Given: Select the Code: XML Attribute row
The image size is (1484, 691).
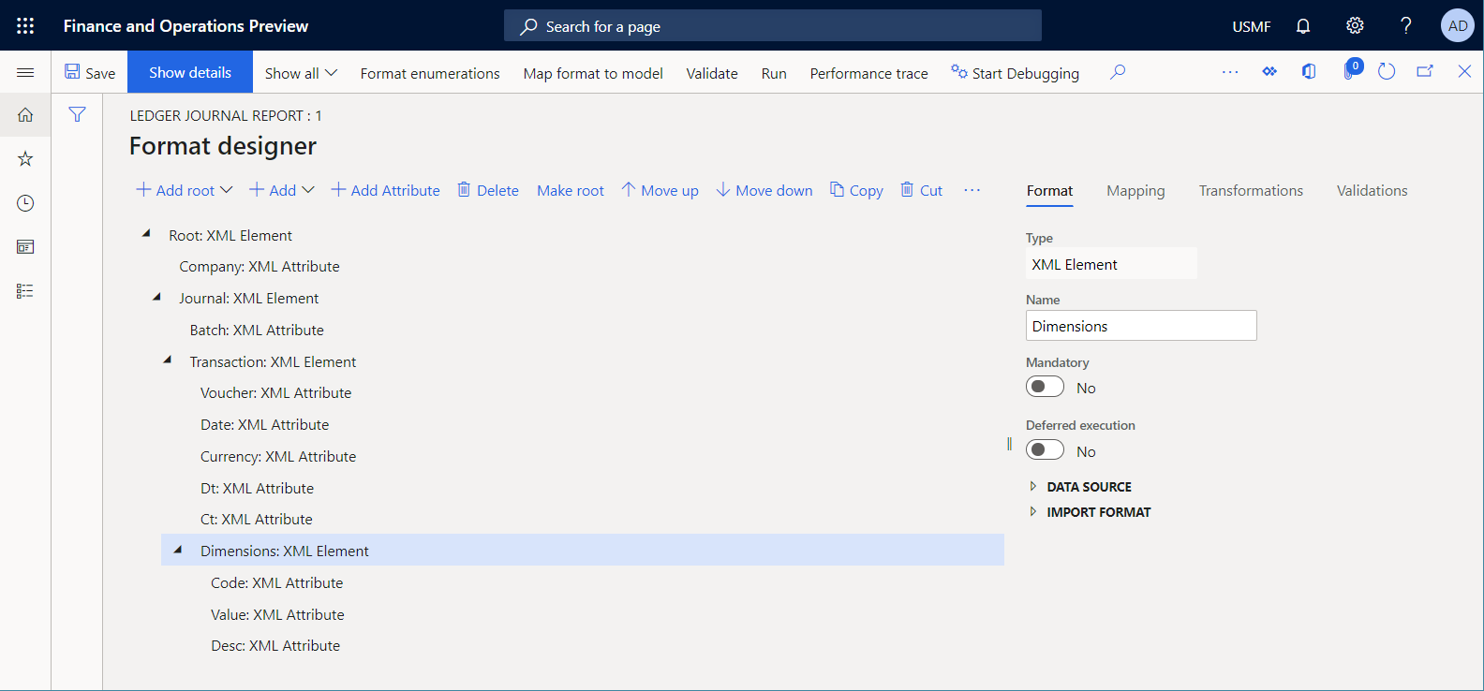Looking at the screenshot, I should pyautogui.click(x=276, y=582).
